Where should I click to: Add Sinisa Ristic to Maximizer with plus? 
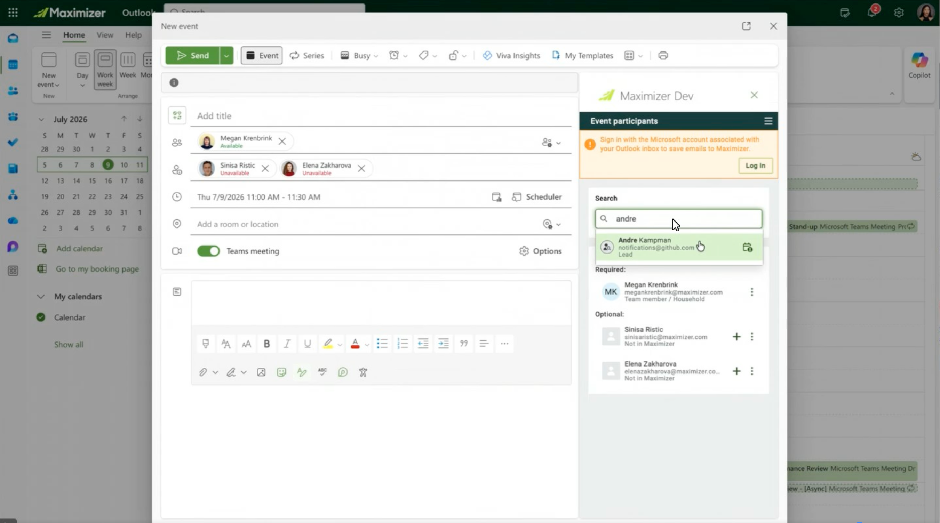(737, 336)
